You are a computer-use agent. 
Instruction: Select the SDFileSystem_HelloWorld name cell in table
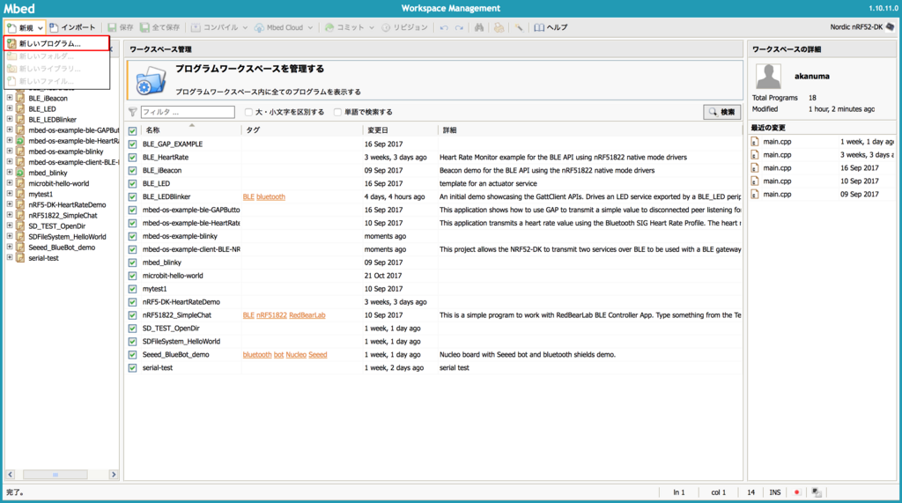[x=181, y=342]
